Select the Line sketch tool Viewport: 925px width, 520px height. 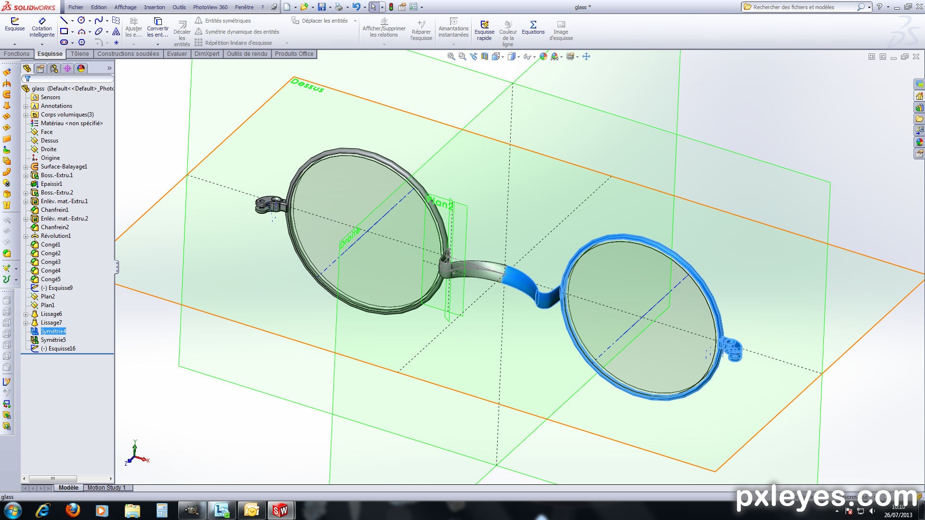(64, 20)
